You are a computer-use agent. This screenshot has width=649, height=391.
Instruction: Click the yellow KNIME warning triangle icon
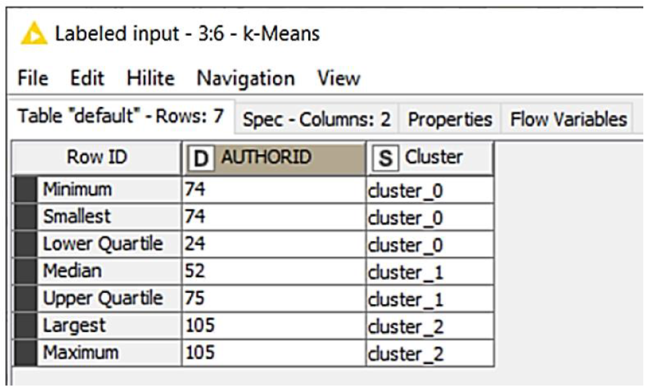pyautogui.click(x=34, y=34)
